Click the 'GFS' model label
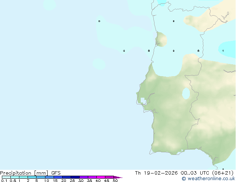Image resolution: width=236 pixels, height=182 pixels. 56,173
